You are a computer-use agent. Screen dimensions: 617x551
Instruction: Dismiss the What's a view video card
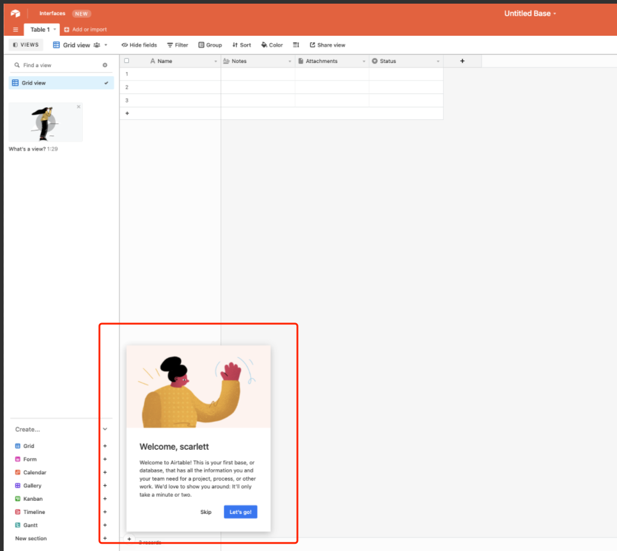click(x=79, y=107)
